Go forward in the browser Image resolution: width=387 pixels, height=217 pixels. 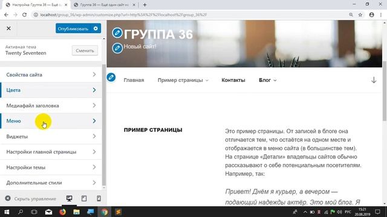point(15,14)
